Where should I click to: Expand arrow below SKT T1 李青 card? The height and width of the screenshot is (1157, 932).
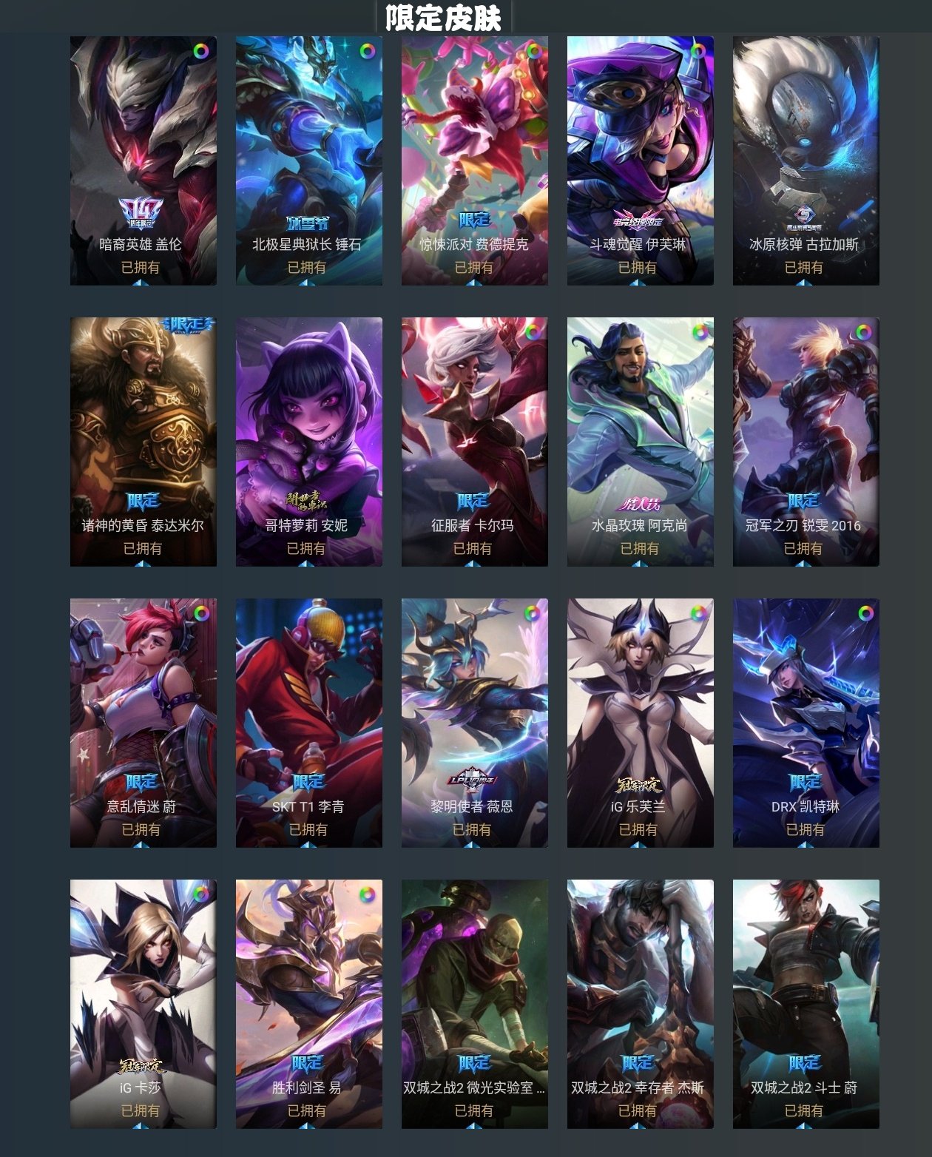pyautogui.click(x=308, y=845)
